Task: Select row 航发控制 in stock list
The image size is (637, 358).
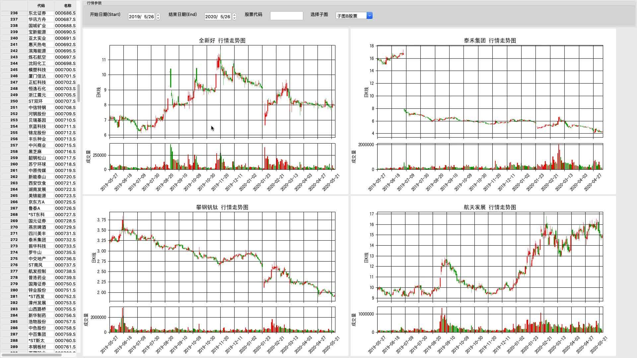Action: 38,271
